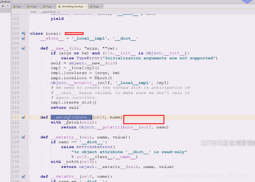Click '_localimpl()' call on line 211
The width and height of the screenshot is (255, 182).
point(84,68)
